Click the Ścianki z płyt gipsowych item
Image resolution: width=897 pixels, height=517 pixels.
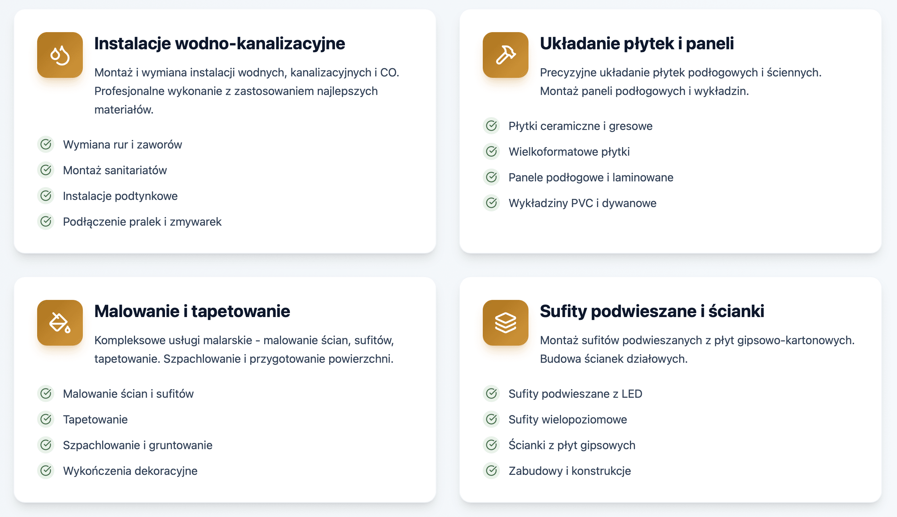coord(572,445)
